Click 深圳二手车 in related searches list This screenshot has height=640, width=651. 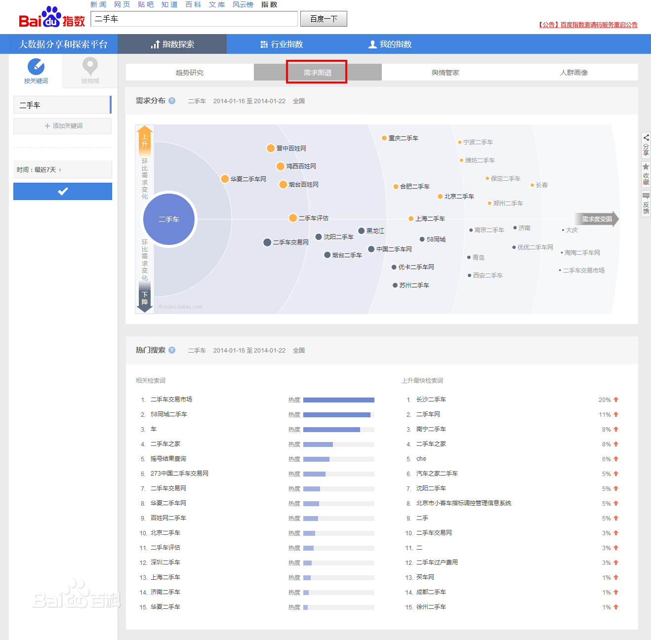(x=165, y=562)
